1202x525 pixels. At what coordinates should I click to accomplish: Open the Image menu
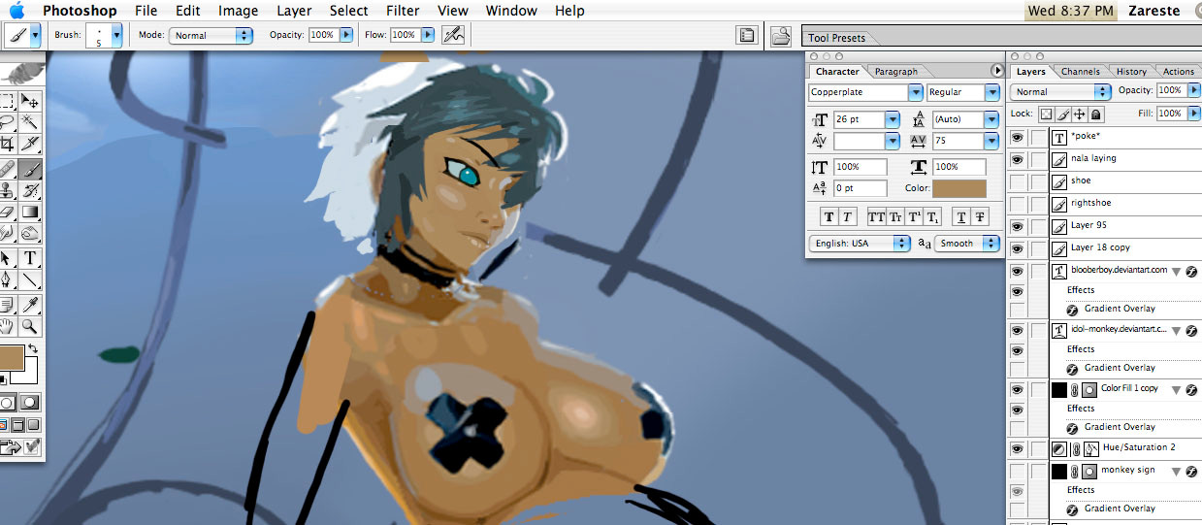point(238,11)
